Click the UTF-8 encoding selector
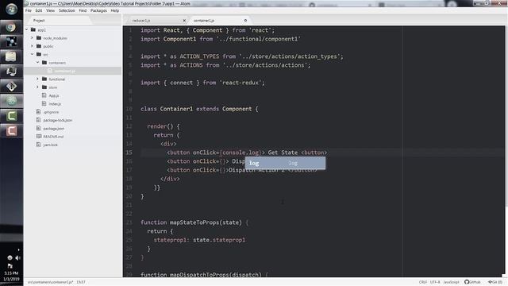Viewport: 508px width, 286px height. click(435, 282)
